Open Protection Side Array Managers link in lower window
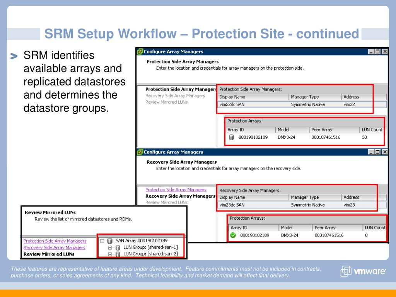This screenshot has width=396, height=297. [176, 189]
